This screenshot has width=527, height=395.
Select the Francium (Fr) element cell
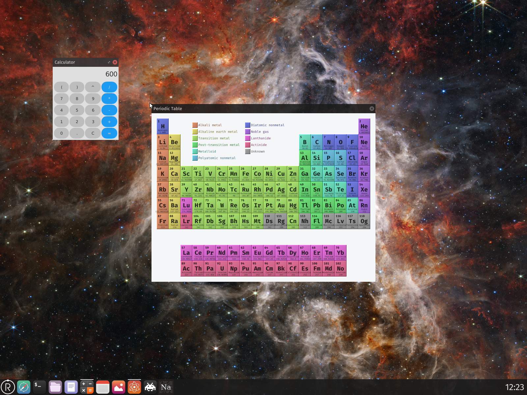pyautogui.click(x=163, y=221)
